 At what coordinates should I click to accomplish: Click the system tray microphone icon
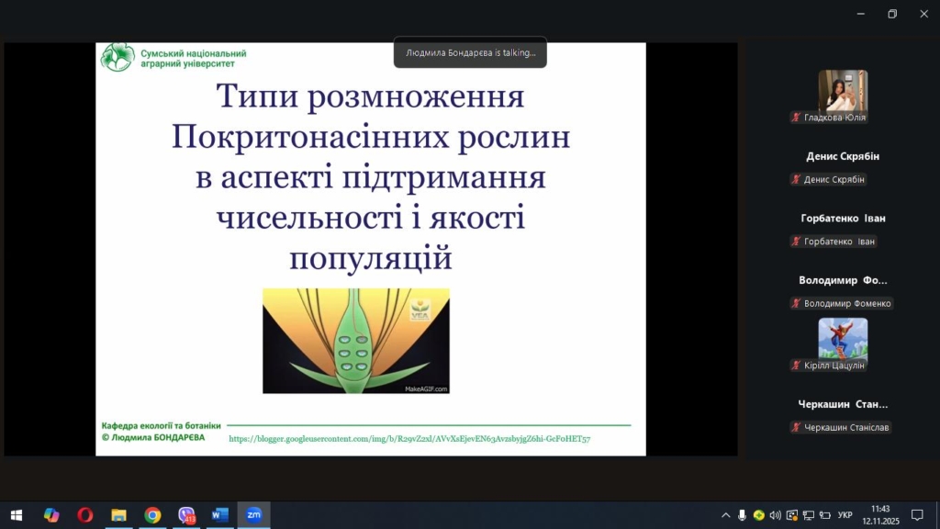742,515
